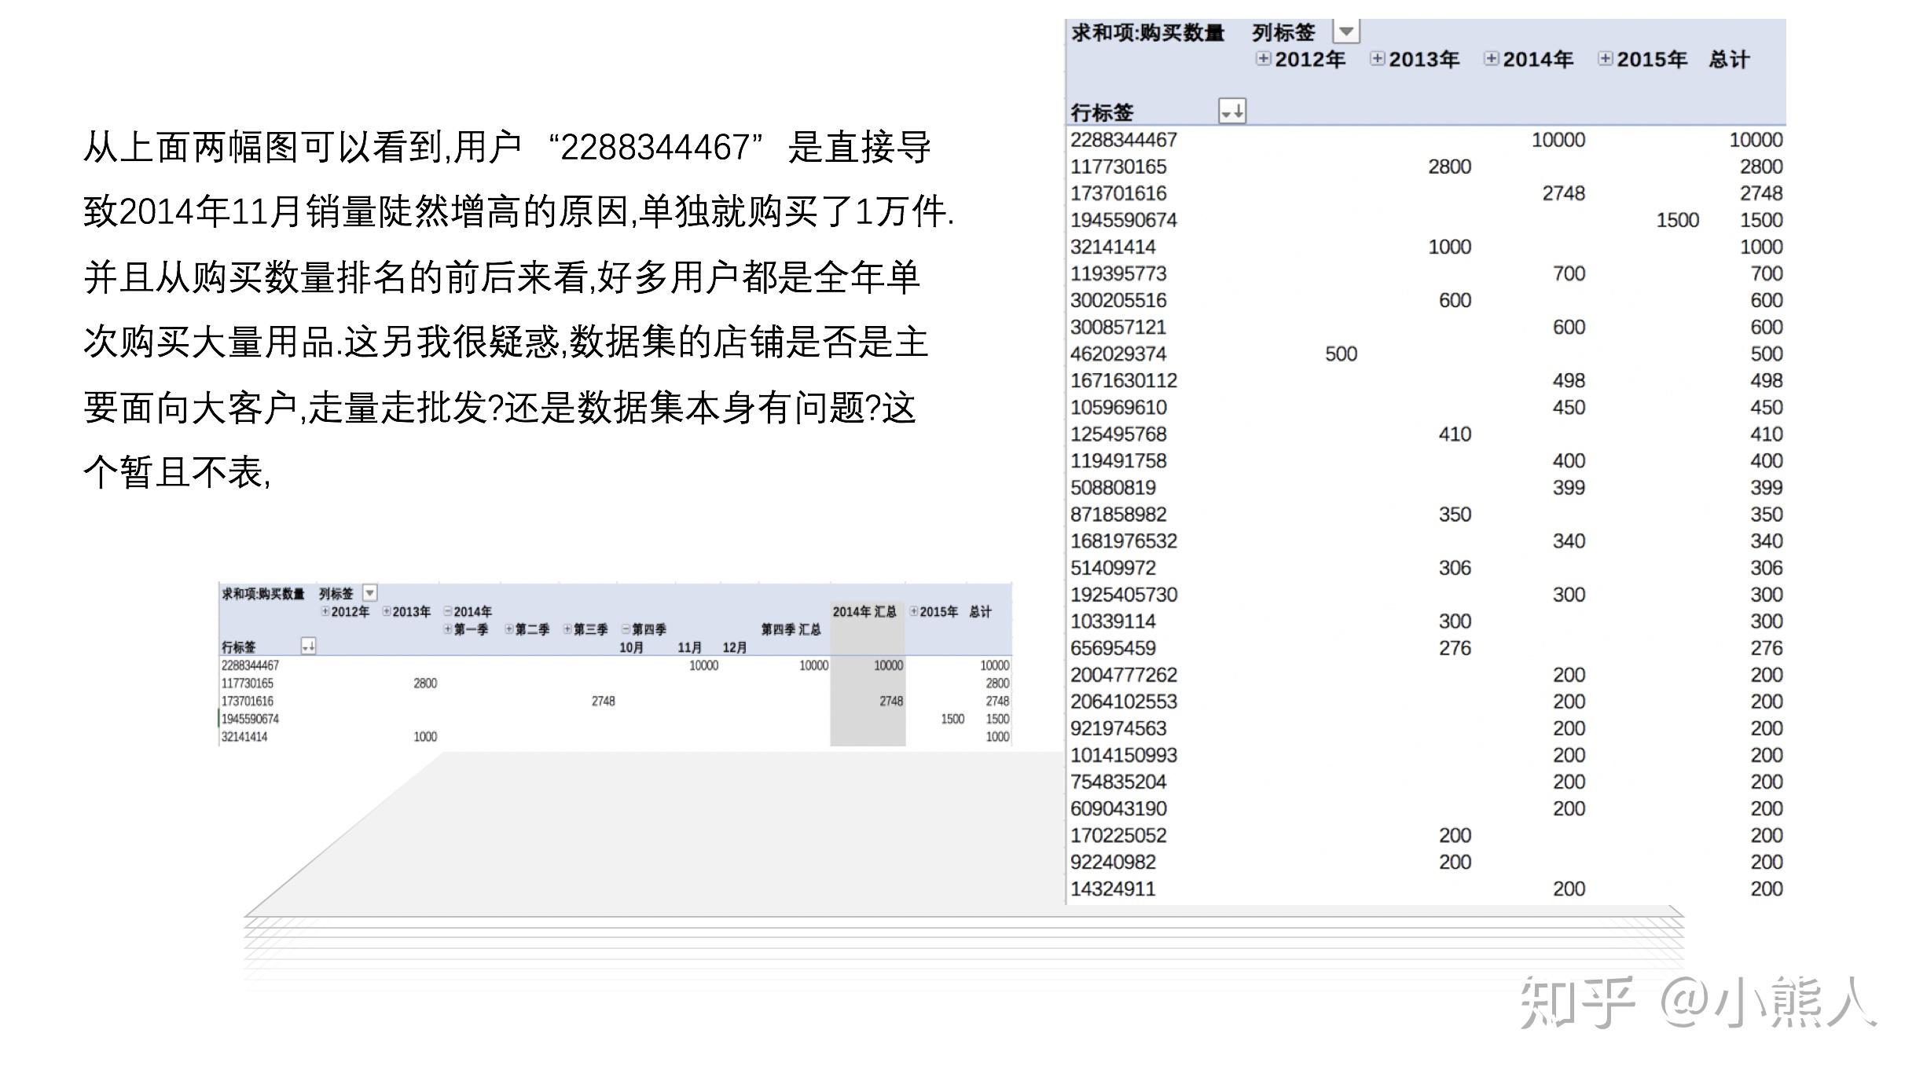Collapse 第四季 quarter in the small pivot table

coord(626,629)
